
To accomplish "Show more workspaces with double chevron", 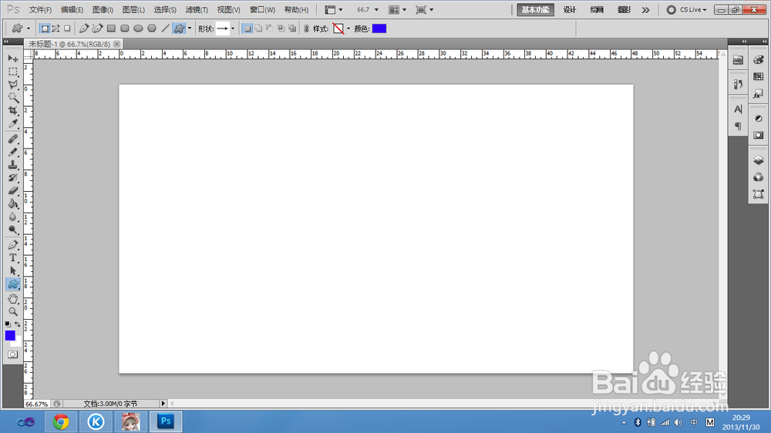I will 645,10.
